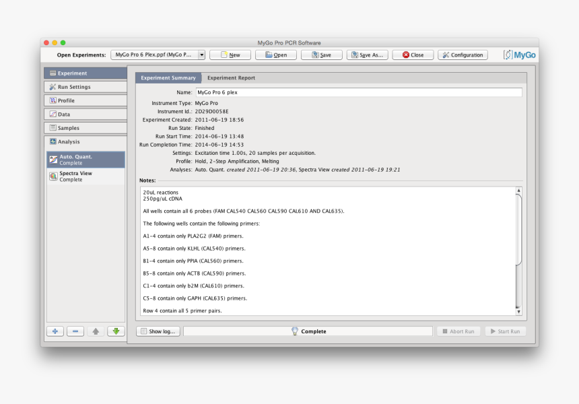Select the Auto. Quant. analysis entry

(86, 160)
